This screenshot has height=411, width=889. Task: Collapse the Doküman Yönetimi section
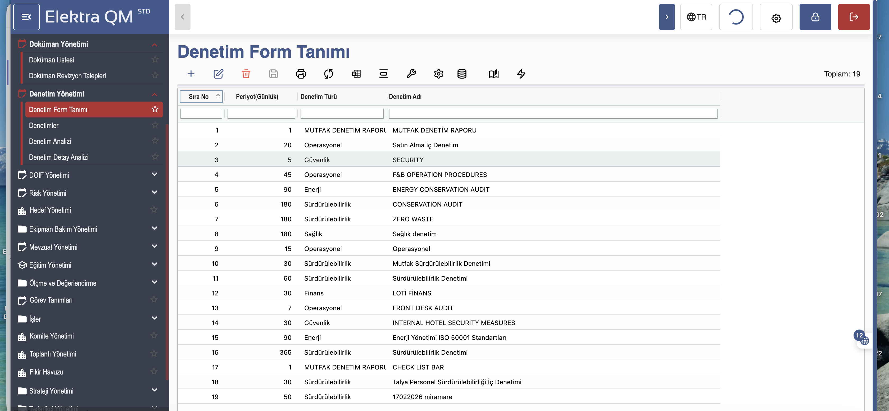click(154, 44)
